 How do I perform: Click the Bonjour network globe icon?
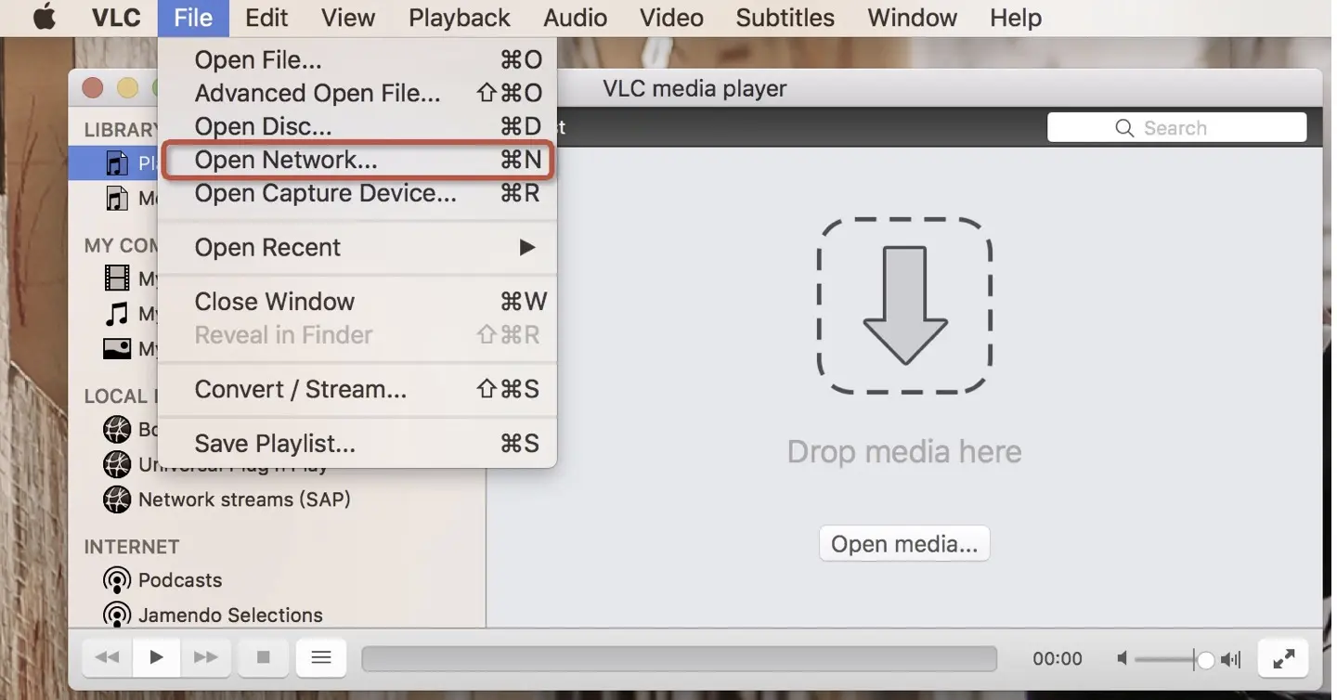click(117, 429)
